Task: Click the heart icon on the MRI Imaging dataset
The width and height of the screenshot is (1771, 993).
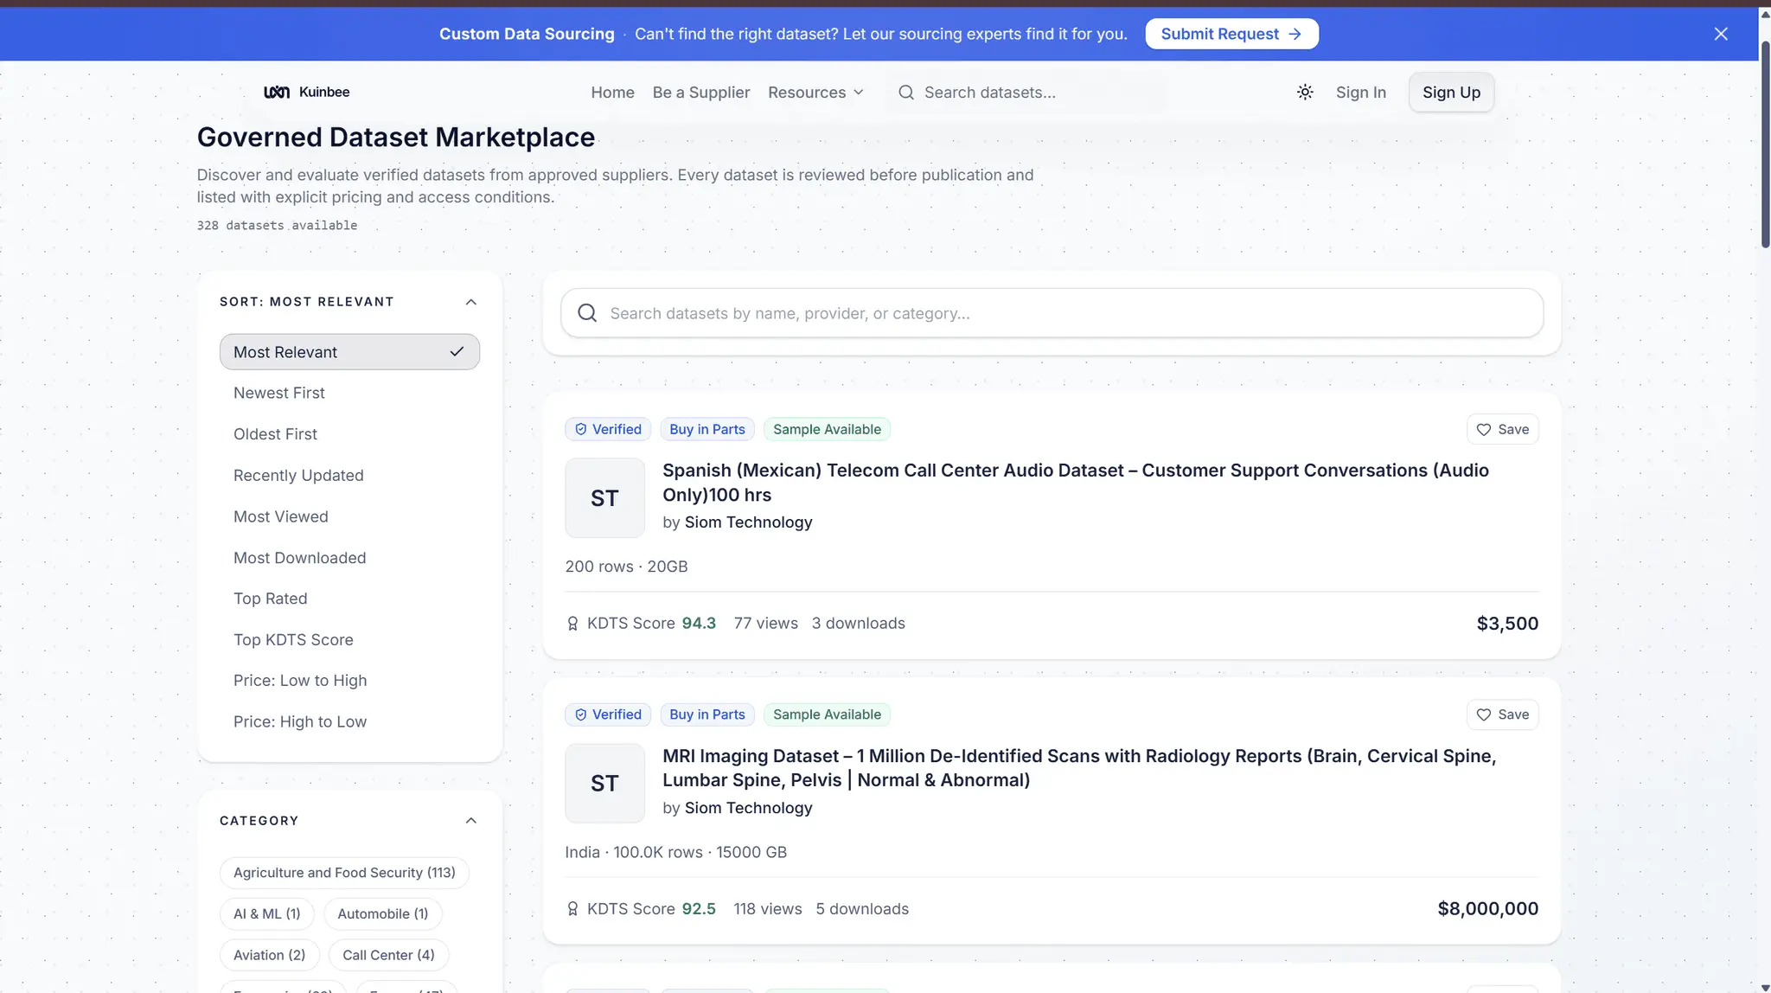Action: (x=1484, y=715)
